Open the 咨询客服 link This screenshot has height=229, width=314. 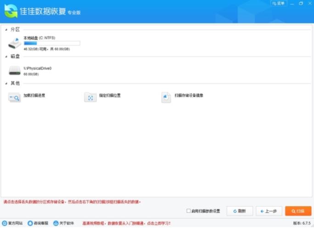41,223
